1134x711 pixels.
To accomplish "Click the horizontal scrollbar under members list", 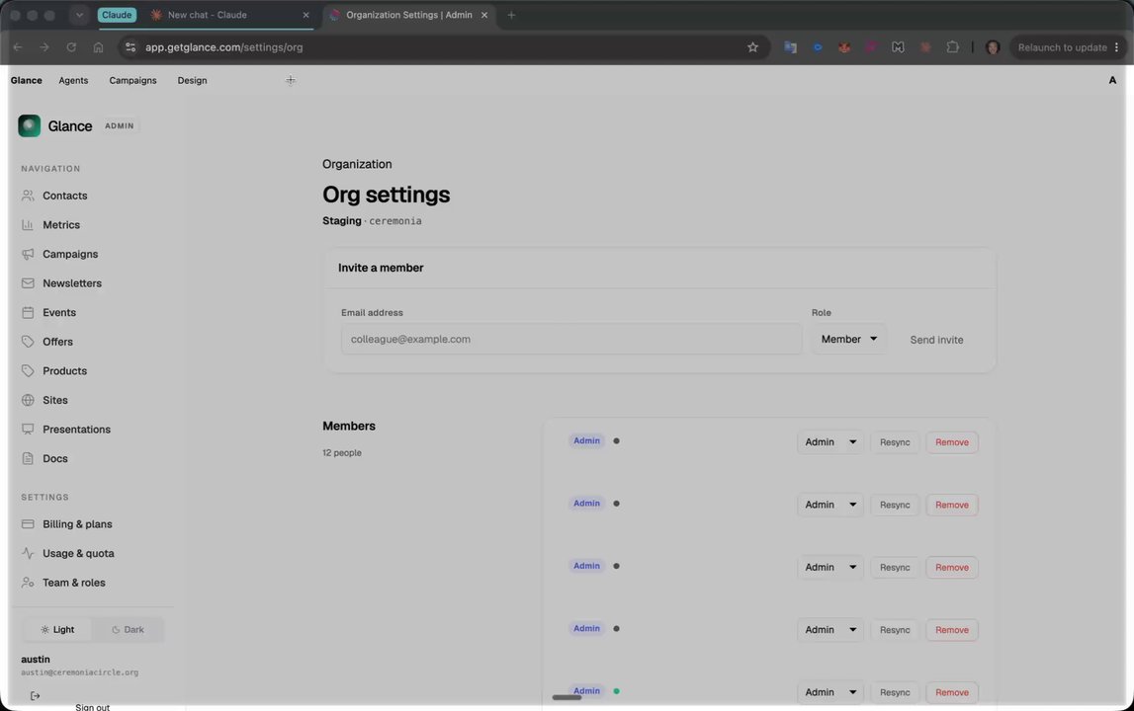I will pos(567,697).
